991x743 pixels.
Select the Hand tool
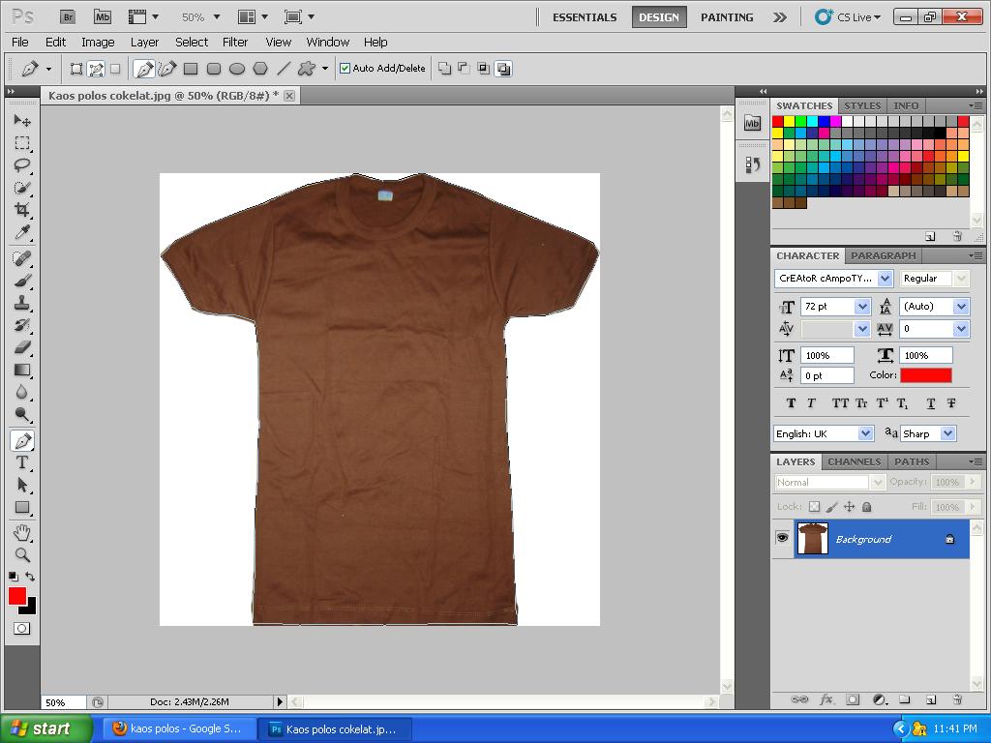click(22, 533)
